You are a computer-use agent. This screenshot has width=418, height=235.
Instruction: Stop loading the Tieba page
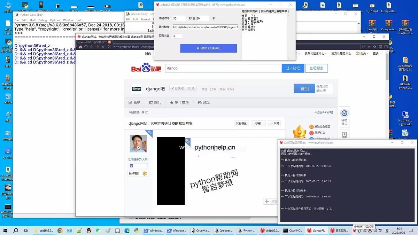coord(103,47)
